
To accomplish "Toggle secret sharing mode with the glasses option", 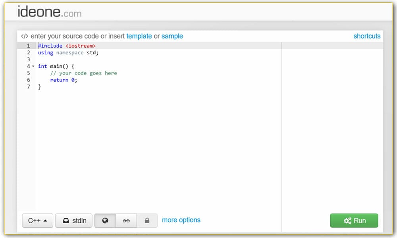I will coord(126,220).
